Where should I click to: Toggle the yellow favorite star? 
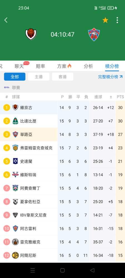click(x=105, y=20)
